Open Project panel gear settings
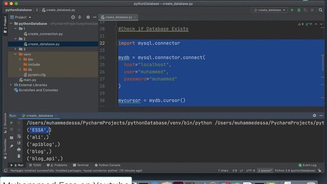Viewport: 327px width, 184px height. tap(88, 17)
